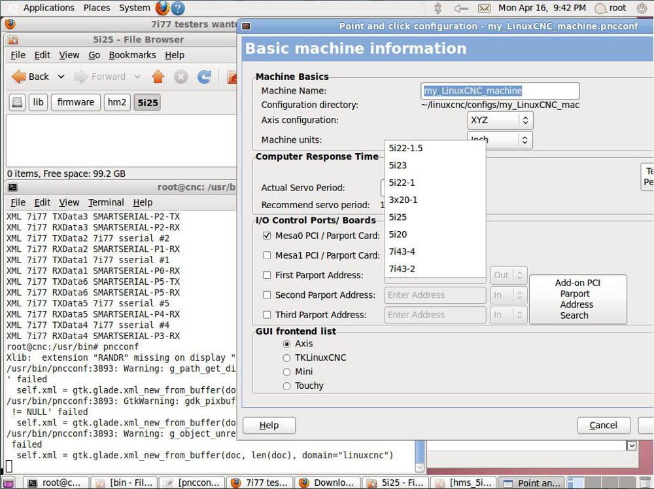
Task: Click the Cancel button in pncconf
Action: click(x=604, y=426)
